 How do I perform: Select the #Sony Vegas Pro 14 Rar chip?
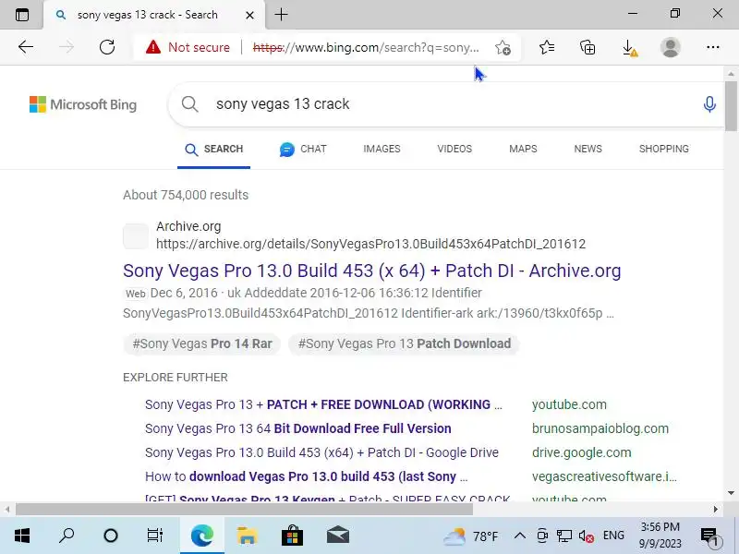click(202, 343)
